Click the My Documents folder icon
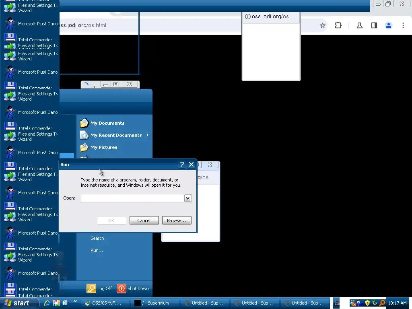Viewport: 412px width, 309px height. pyautogui.click(x=84, y=123)
